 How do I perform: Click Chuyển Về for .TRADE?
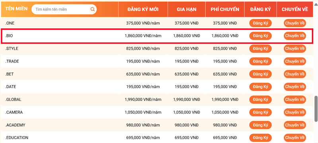point(295,62)
